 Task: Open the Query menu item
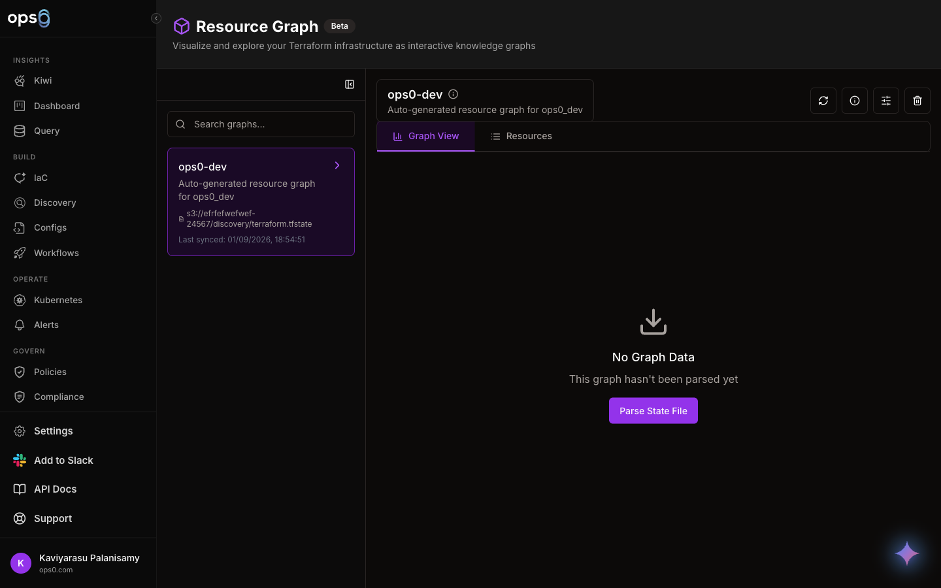[78, 131]
